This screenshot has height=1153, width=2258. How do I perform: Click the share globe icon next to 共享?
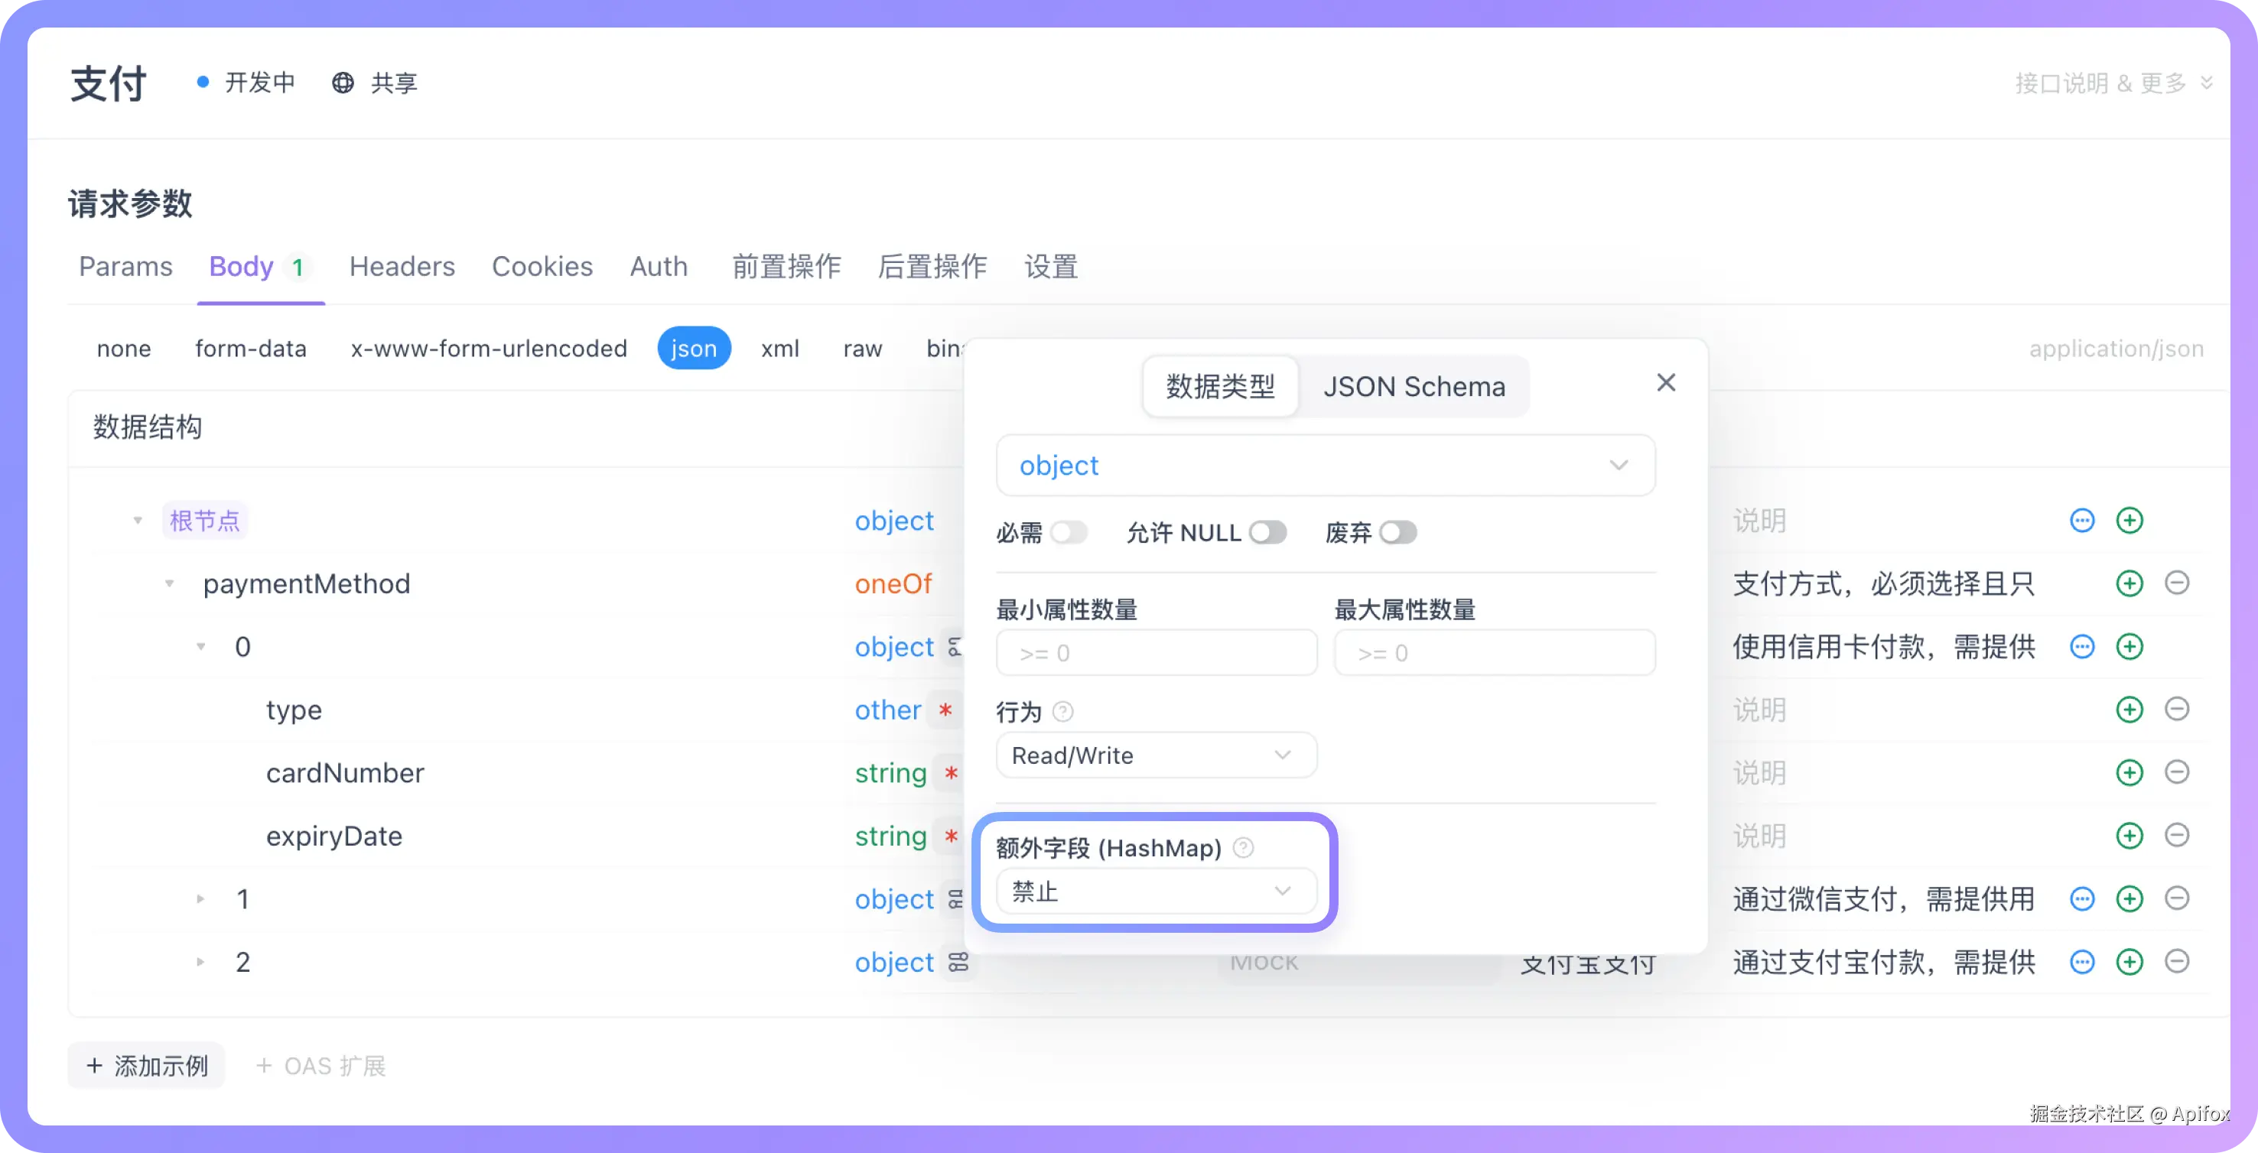coord(343,83)
